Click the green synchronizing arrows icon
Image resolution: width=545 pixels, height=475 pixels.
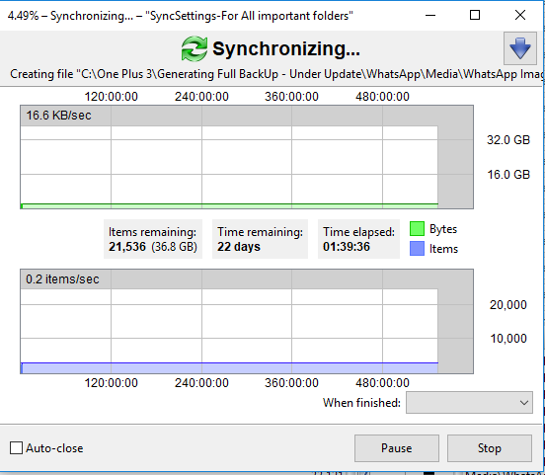click(195, 48)
